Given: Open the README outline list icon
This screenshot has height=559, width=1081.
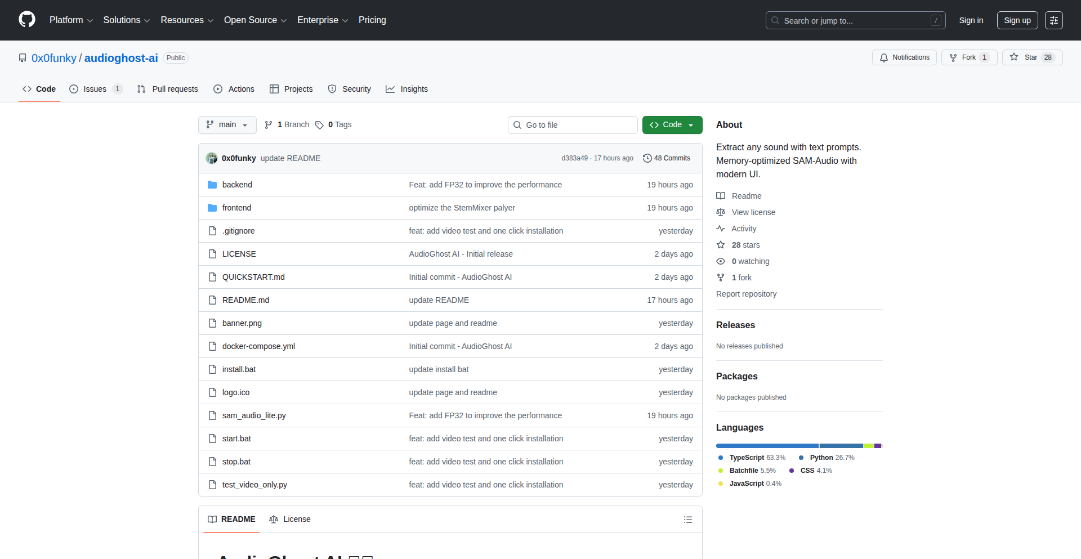Looking at the screenshot, I should tap(687, 520).
